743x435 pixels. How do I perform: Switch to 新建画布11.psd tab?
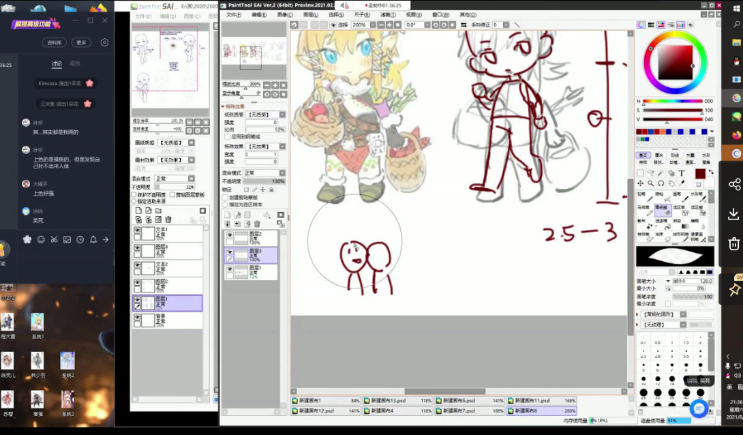pyautogui.click(x=542, y=401)
